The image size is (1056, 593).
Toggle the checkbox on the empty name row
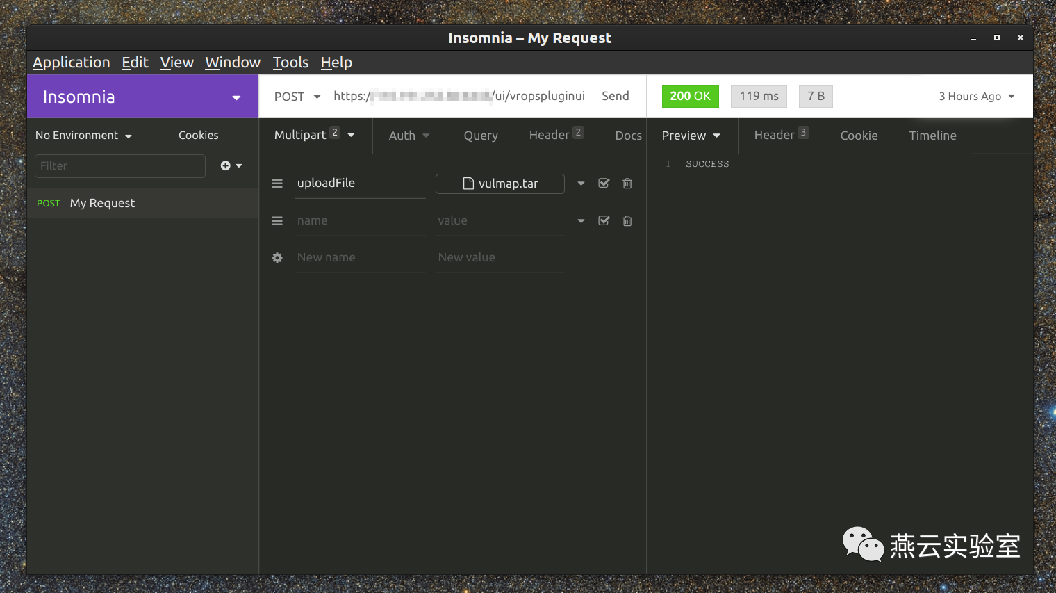(x=604, y=221)
